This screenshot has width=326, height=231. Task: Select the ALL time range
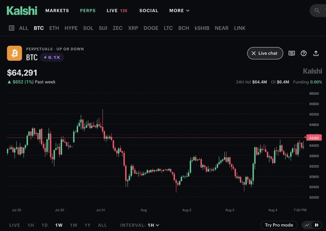click(102, 225)
